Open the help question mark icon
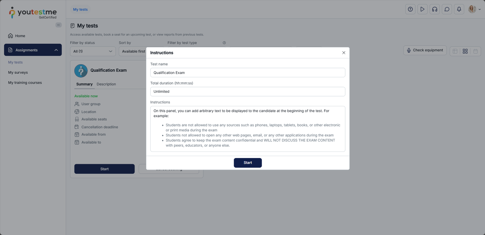485x235 pixels. [410, 9]
